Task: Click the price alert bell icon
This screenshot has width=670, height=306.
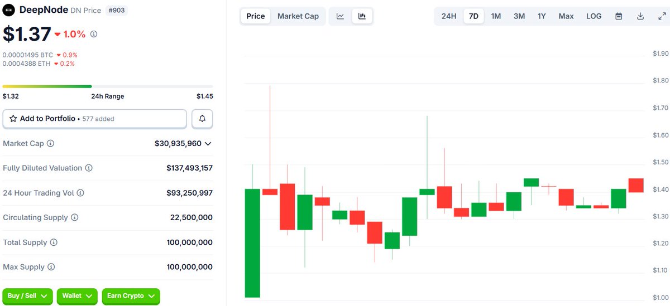Action: pos(202,119)
